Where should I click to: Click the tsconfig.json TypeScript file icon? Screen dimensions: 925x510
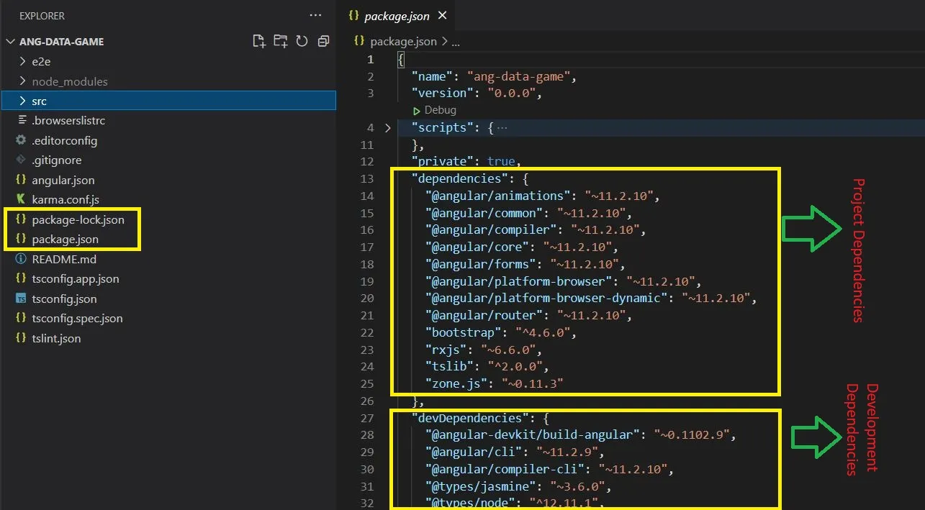click(x=22, y=299)
